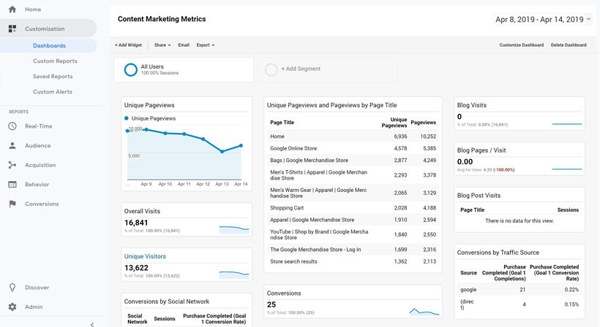600x327 pixels.
Task: Click the Audience person icon
Action: (x=12, y=145)
